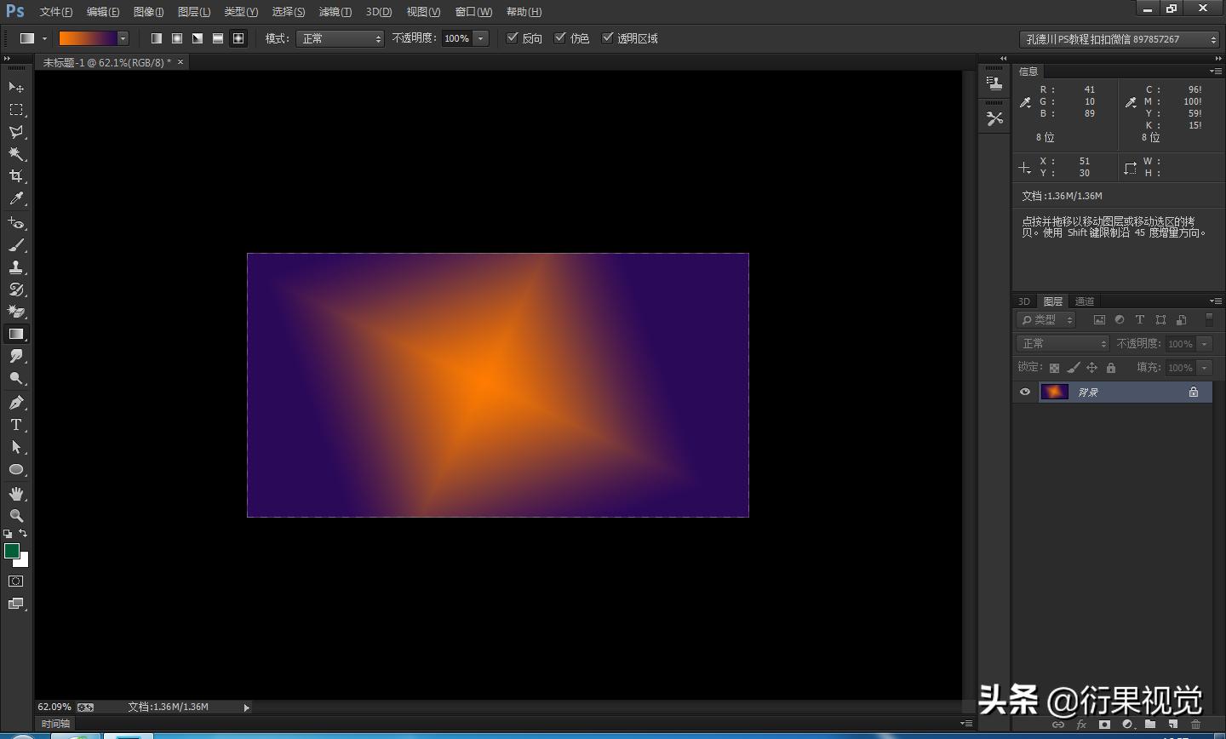Select the Move tool
This screenshot has height=739, width=1226.
(x=15, y=87)
